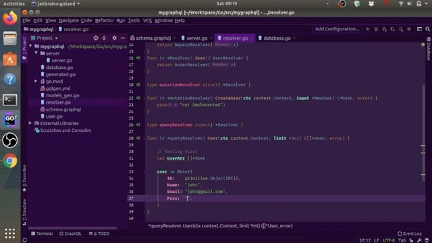Click the LF line separator status entry
432x243 pixels.
[x=377, y=240]
